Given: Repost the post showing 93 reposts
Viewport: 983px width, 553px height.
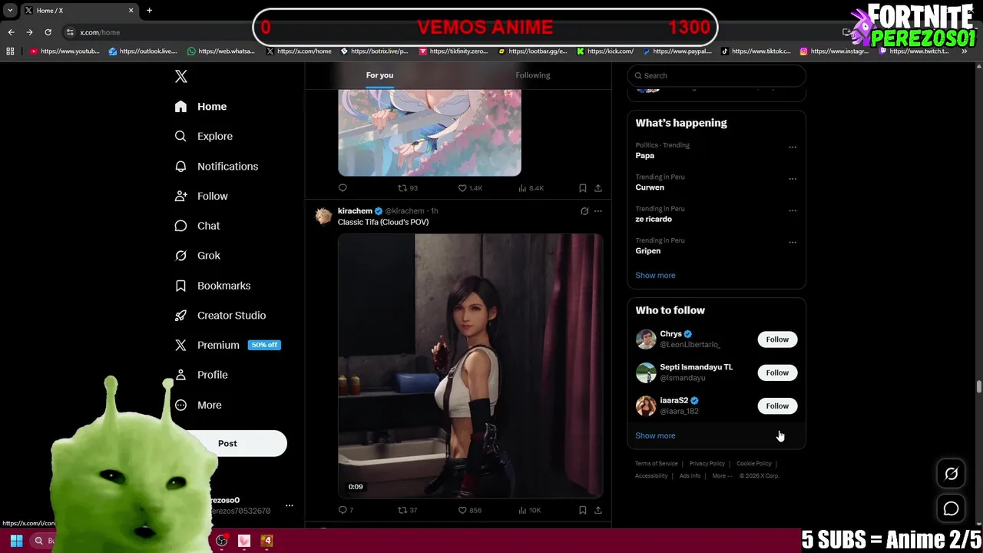Looking at the screenshot, I should point(407,187).
